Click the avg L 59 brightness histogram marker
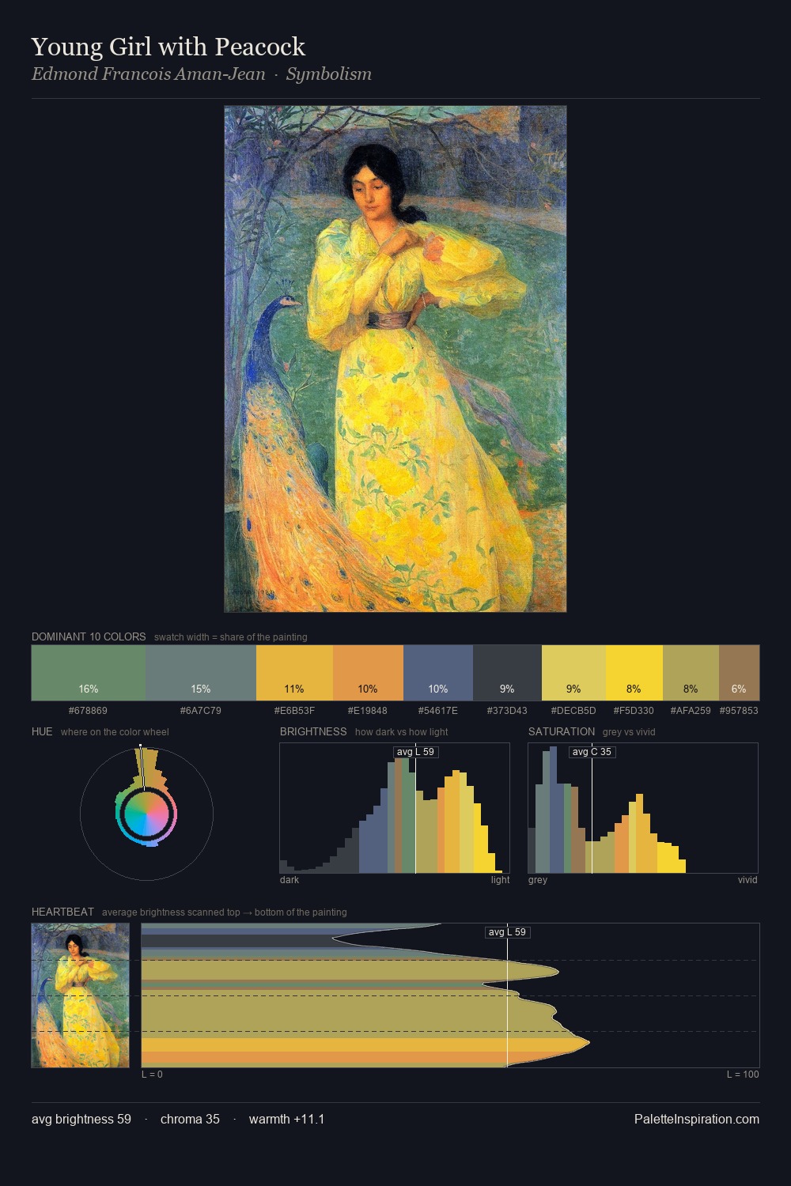791x1186 pixels. pyautogui.click(x=416, y=752)
